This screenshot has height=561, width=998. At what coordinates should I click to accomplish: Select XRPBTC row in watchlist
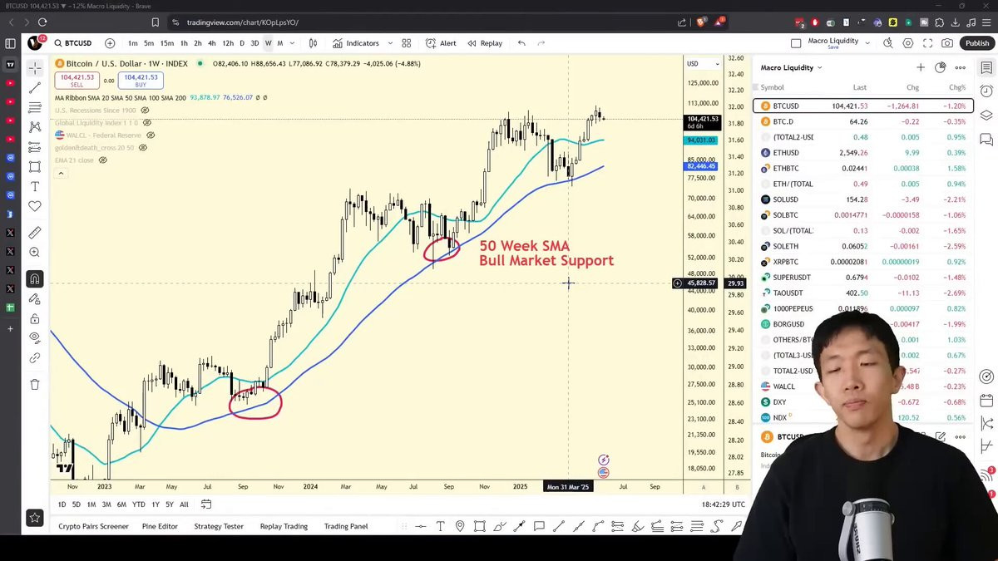[x=863, y=262]
